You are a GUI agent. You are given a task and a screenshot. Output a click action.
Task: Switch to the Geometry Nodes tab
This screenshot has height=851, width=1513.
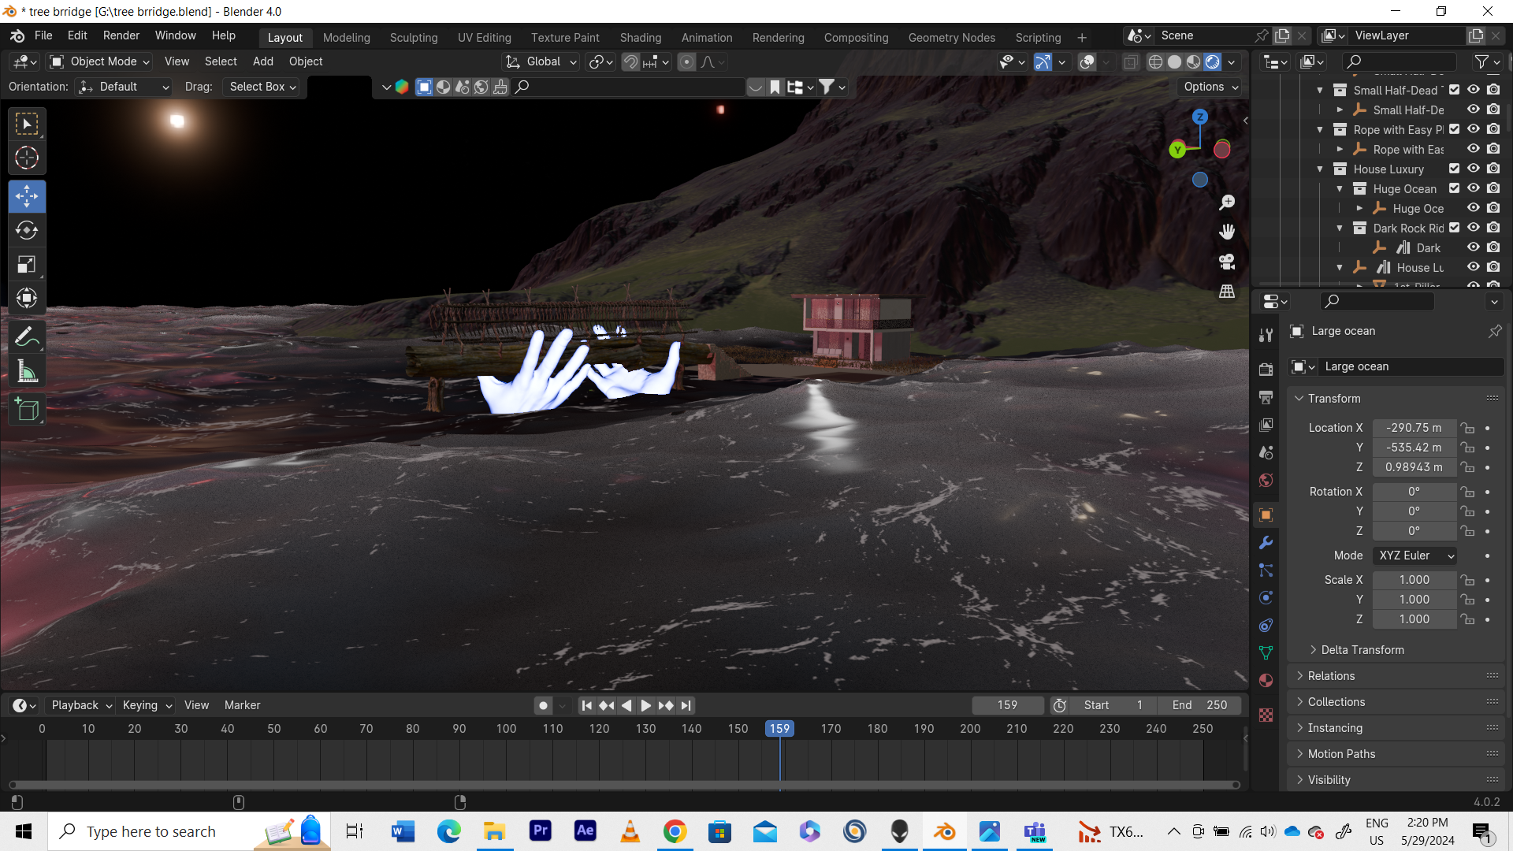951,38
